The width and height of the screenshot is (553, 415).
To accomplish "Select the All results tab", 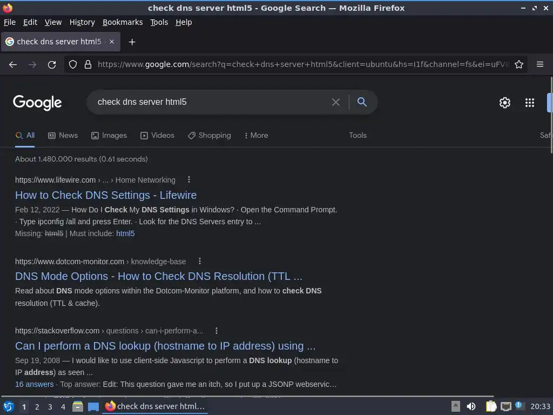I will (x=25, y=136).
